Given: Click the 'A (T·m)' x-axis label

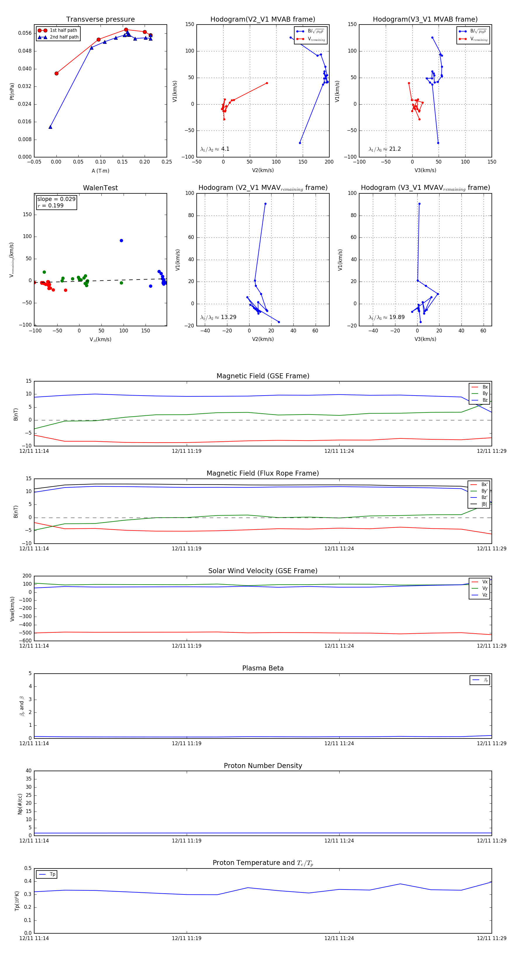Looking at the screenshot, I should click(x=100, y=171).
